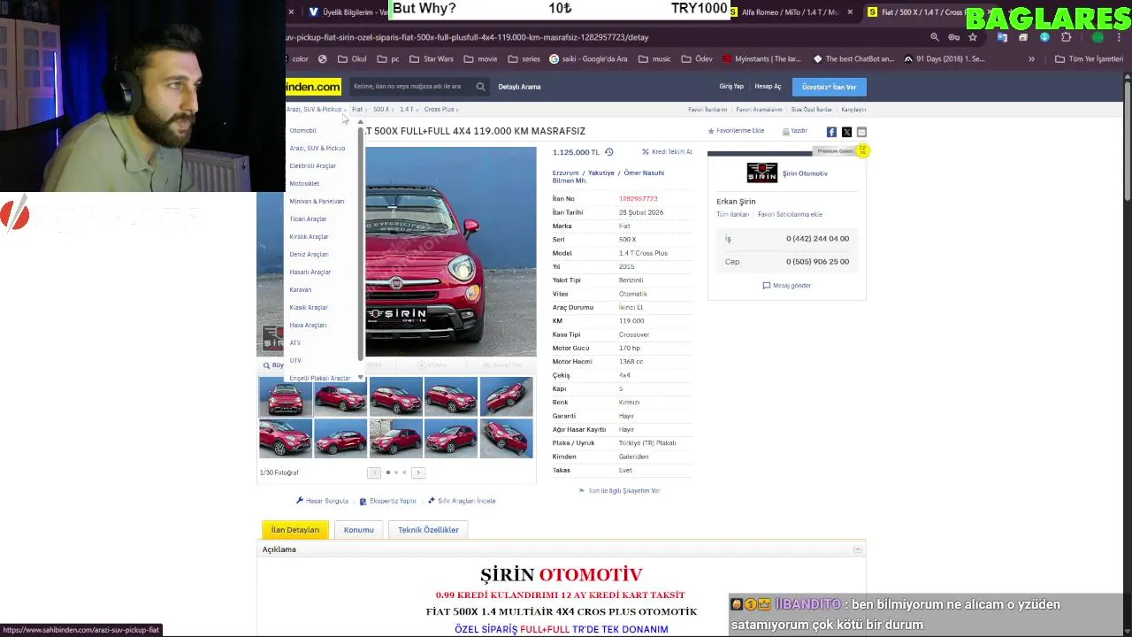Open Myinstants bookmark
The height and width of the screenshot is (637, 1132).
[x=761, y=59]
